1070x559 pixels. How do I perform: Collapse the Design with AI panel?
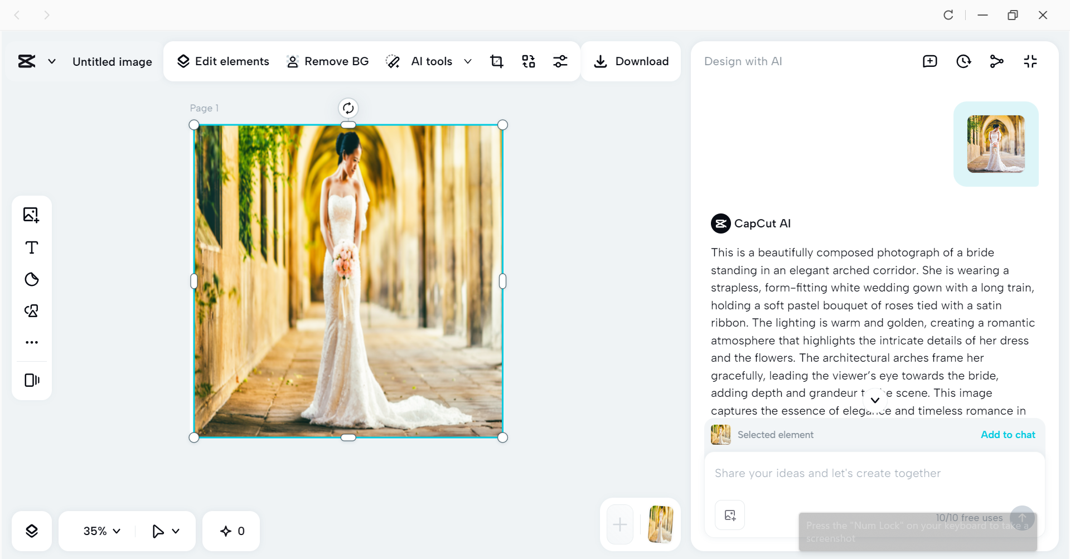point(1030,61)
